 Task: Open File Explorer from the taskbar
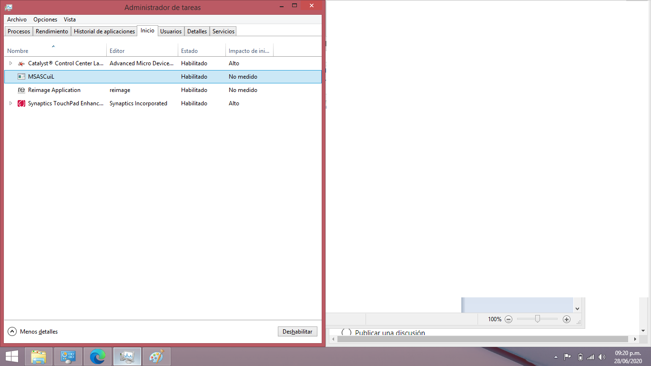click(39, 356)
